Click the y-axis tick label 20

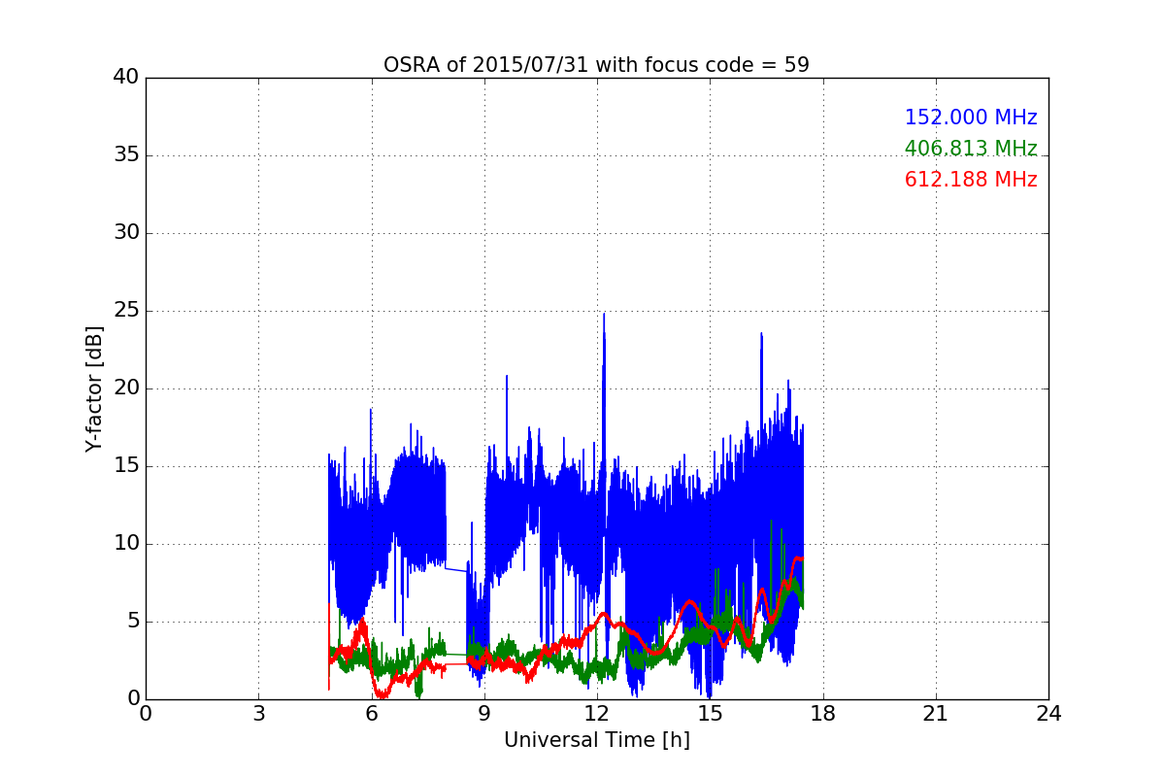(126, 388)
